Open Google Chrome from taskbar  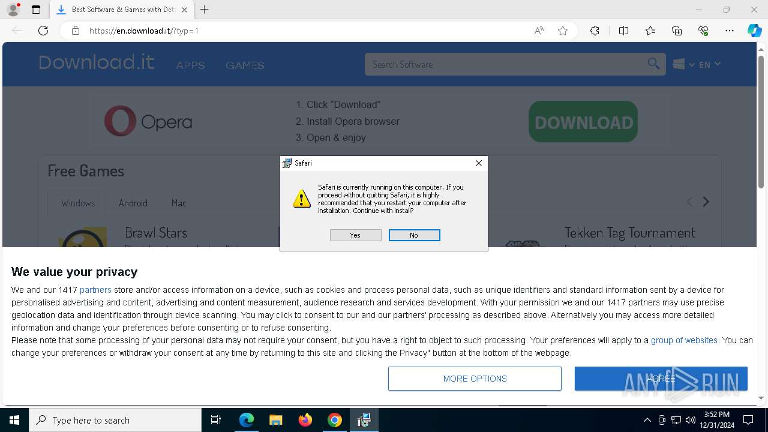[335, 420]
